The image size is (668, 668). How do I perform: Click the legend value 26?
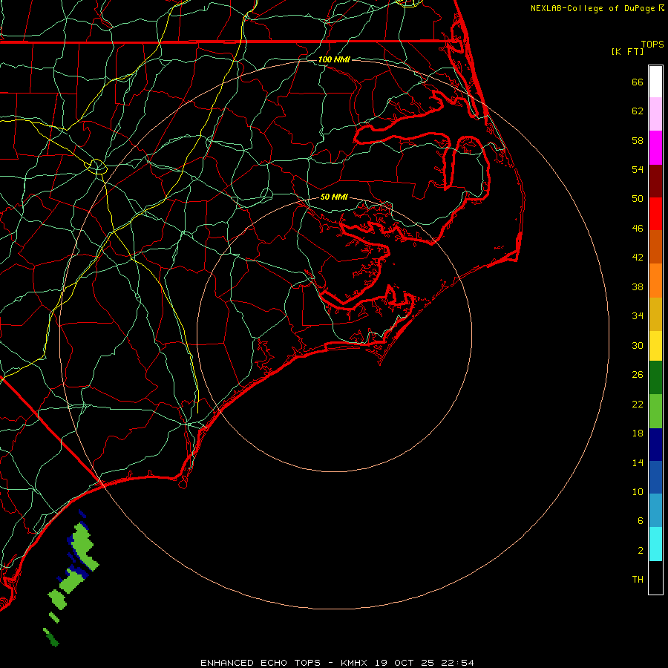point(638,375)
